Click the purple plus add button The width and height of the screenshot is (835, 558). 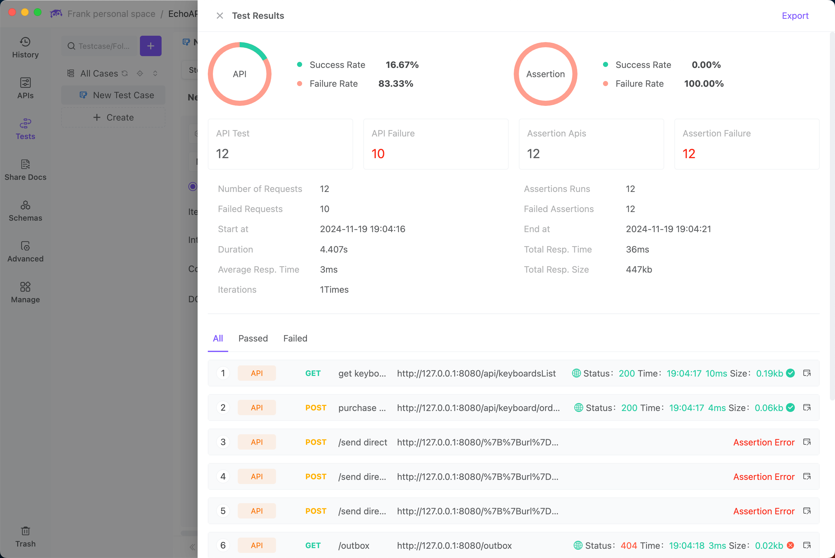(x=150, y=46)
